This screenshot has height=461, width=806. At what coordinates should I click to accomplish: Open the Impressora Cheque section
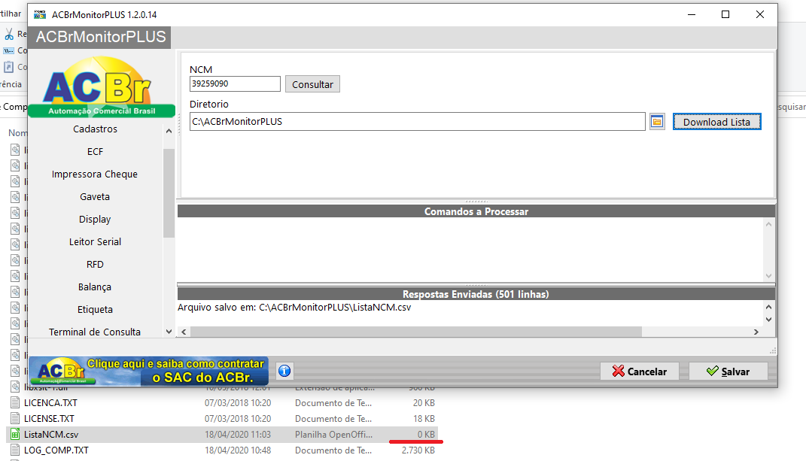click(95, 174)
